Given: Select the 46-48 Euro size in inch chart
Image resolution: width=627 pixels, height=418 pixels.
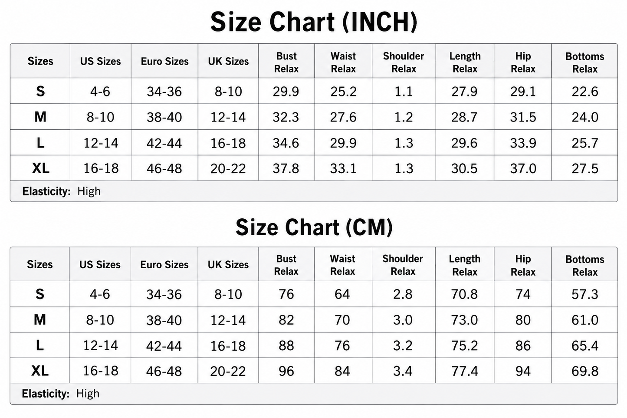Looking at the screenshot, I should (x=164, y=168).
